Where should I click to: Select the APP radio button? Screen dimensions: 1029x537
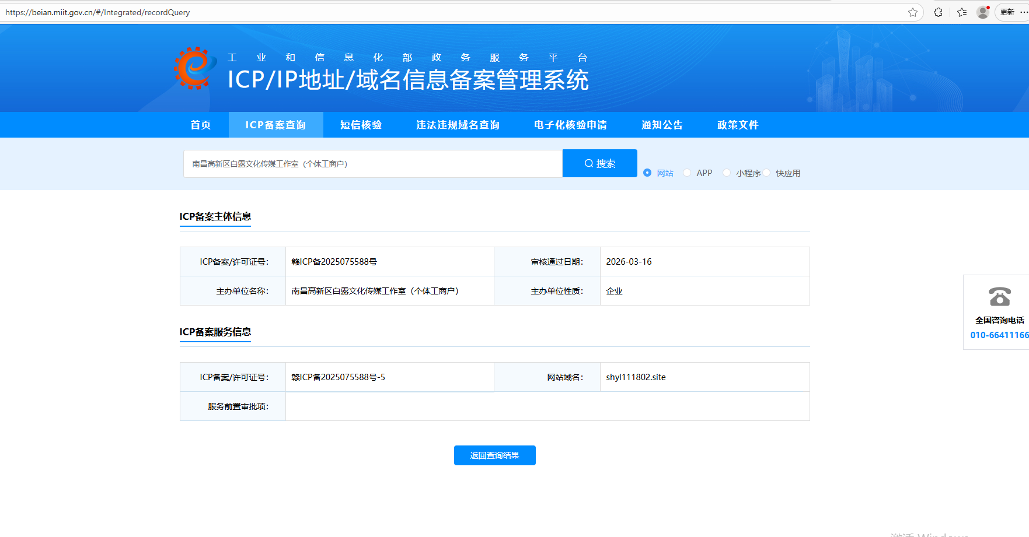pos(687,173)
